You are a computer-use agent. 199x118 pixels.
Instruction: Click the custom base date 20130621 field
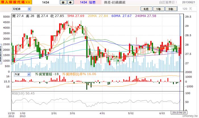pos(188,2)
